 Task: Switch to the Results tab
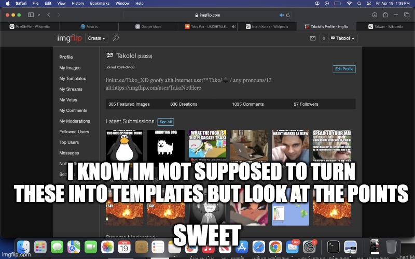(x=89, y=26)
